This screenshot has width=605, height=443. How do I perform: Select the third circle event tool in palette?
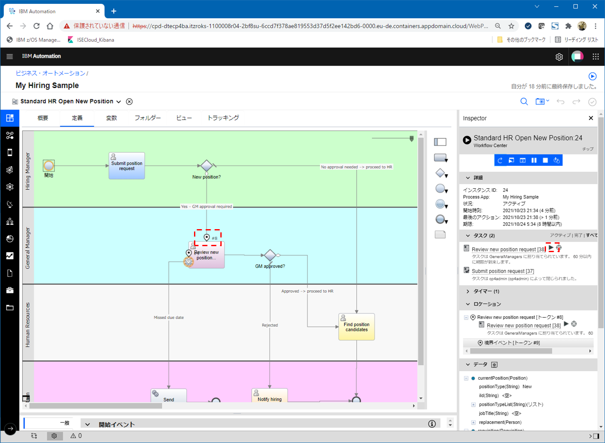pos(441,219)
